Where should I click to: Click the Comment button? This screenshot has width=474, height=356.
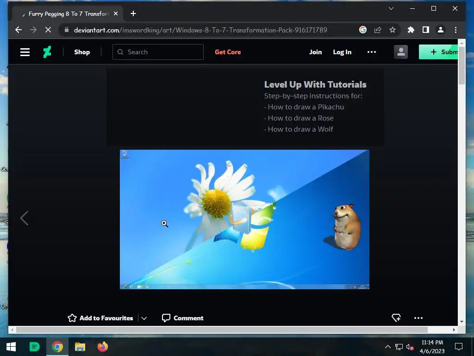(x=182, y=318)
